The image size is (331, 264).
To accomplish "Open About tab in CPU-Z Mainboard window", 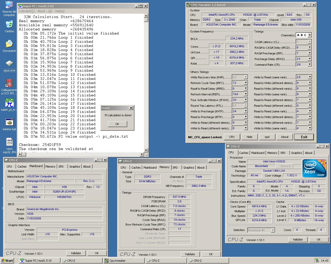I will (87, 167).
